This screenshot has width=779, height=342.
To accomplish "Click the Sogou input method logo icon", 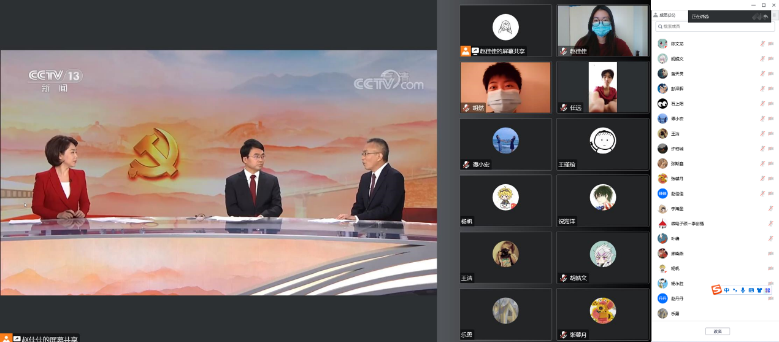I will click(x=716, y=290).
